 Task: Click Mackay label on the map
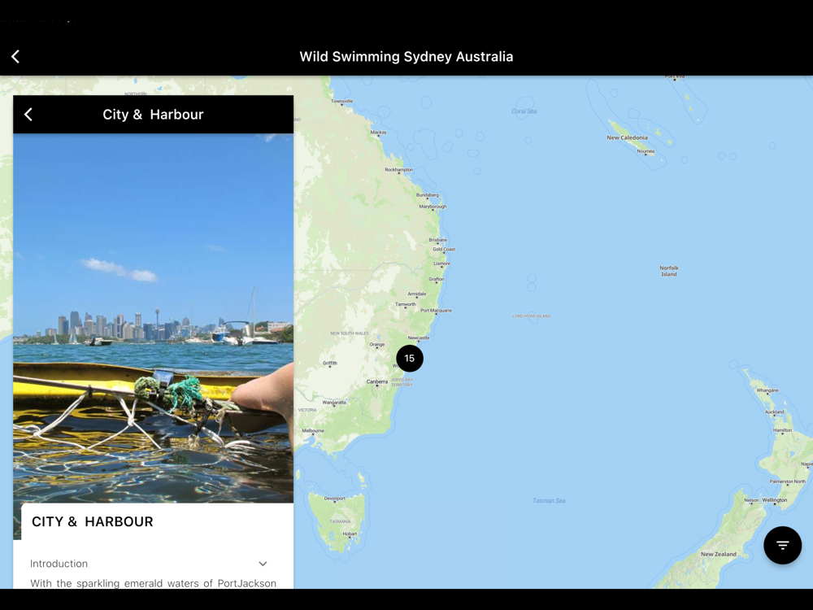379,133
